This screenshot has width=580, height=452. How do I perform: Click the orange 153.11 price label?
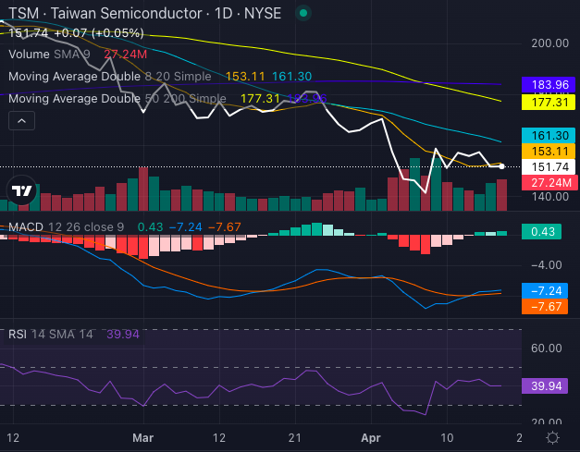point(549,151)
